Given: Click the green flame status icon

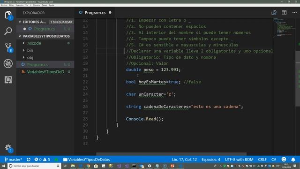Looking at the screenshot, I should coord(56,160).
